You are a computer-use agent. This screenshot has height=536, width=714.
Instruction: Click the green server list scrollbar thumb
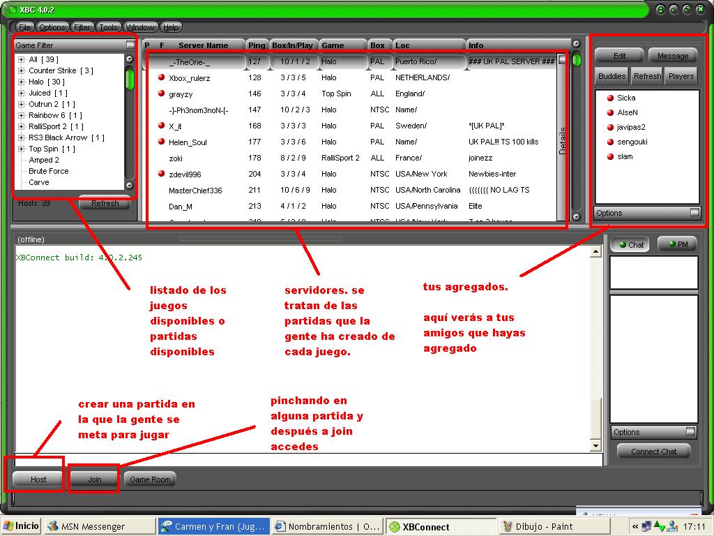tap(577, 60)
